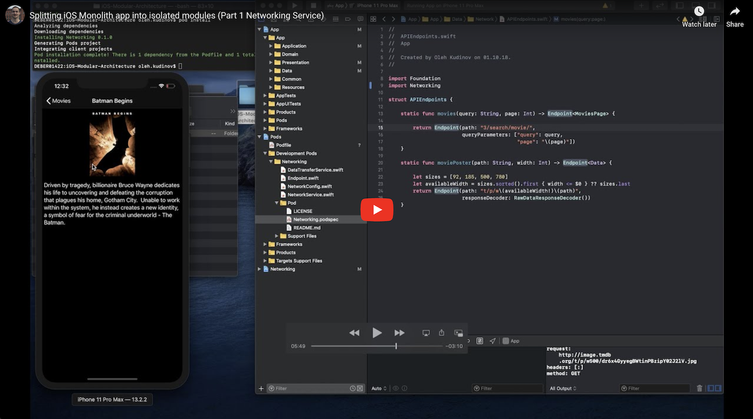Expand the Domain folder

click(271, 54)
